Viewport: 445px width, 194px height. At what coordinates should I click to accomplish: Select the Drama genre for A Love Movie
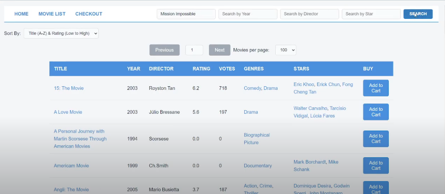point(251,112)
